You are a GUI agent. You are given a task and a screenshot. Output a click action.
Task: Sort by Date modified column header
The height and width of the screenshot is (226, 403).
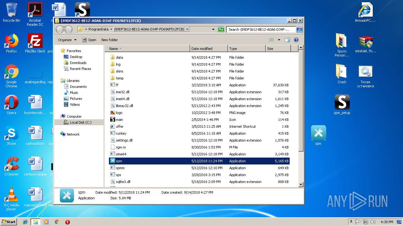click(x=209, y=49)
